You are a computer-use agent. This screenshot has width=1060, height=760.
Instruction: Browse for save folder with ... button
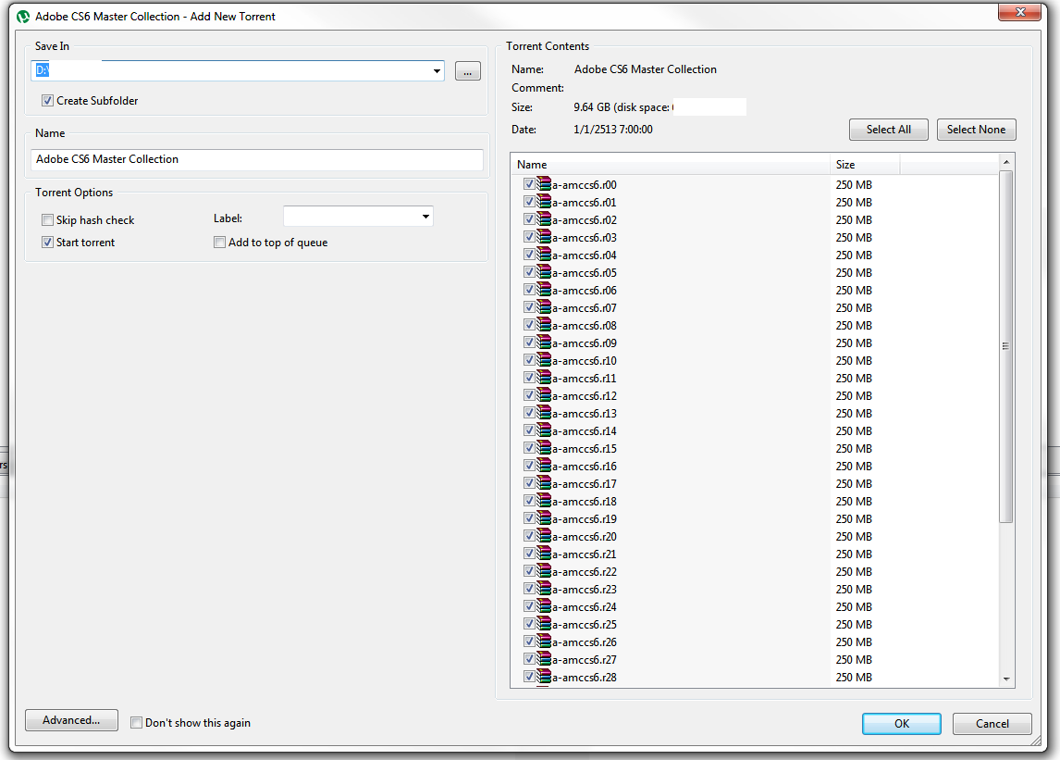pos(468,71)
